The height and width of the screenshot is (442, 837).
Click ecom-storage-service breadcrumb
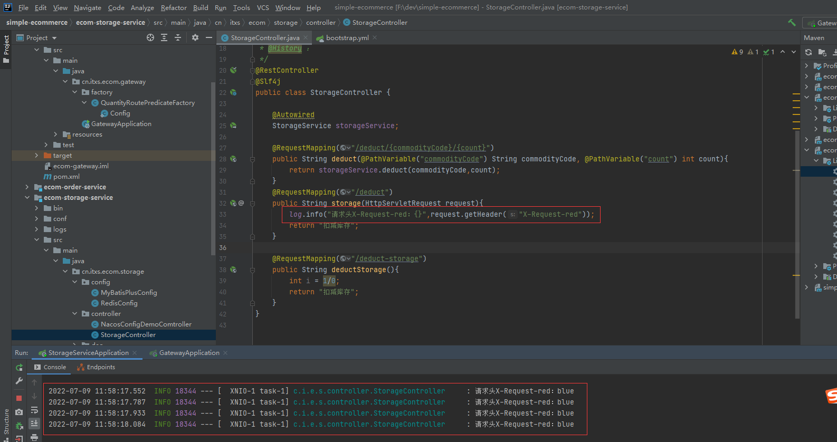coord(110,23)
